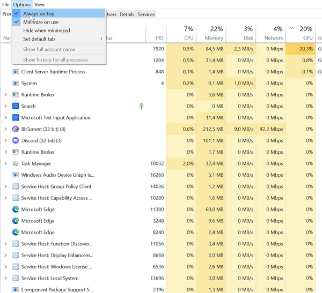The height and width of the screenshot is (293, 322).
Task: Click the Service Host: Local System gear icon
Action: (x=16, y=278)
